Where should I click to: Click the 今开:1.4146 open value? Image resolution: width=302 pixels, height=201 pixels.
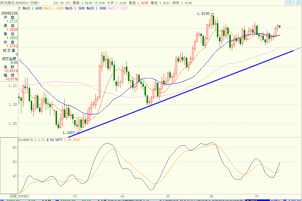(116, 3)
